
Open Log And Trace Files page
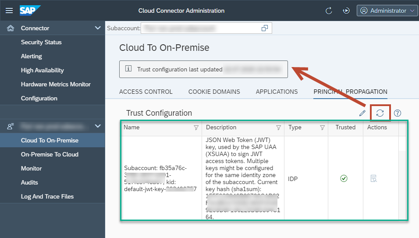[47, 197]
